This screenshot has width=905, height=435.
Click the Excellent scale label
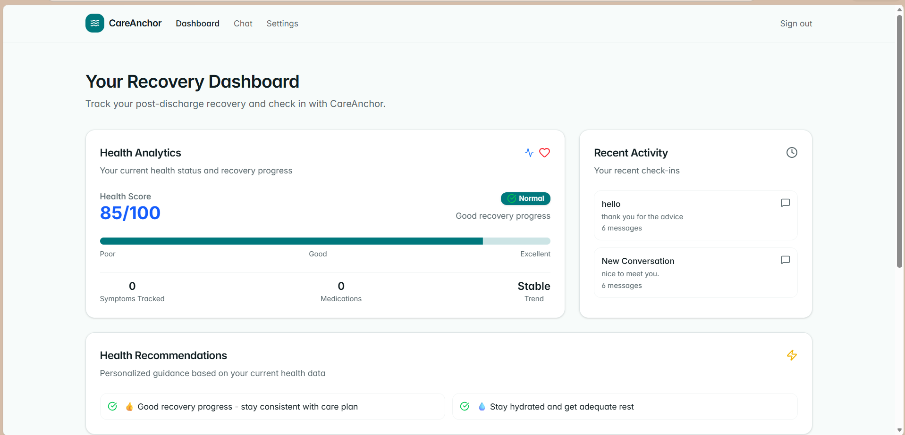coord(535,254)
